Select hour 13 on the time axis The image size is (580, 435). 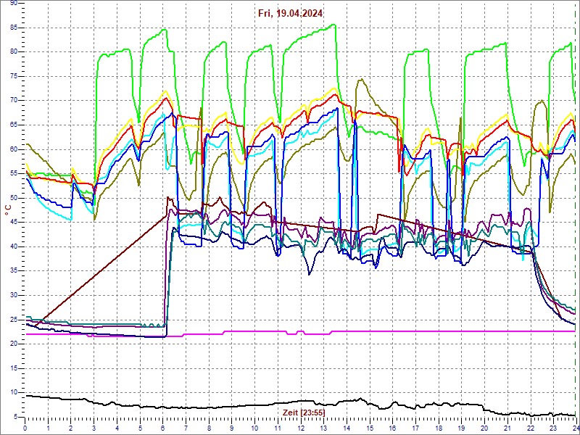pos(323,427)
